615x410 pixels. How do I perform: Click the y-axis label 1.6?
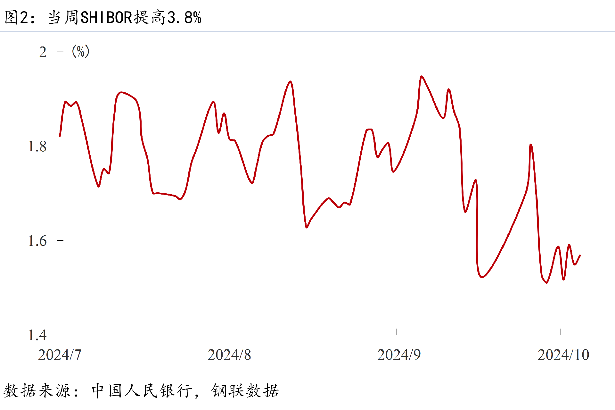pos(37,241)
